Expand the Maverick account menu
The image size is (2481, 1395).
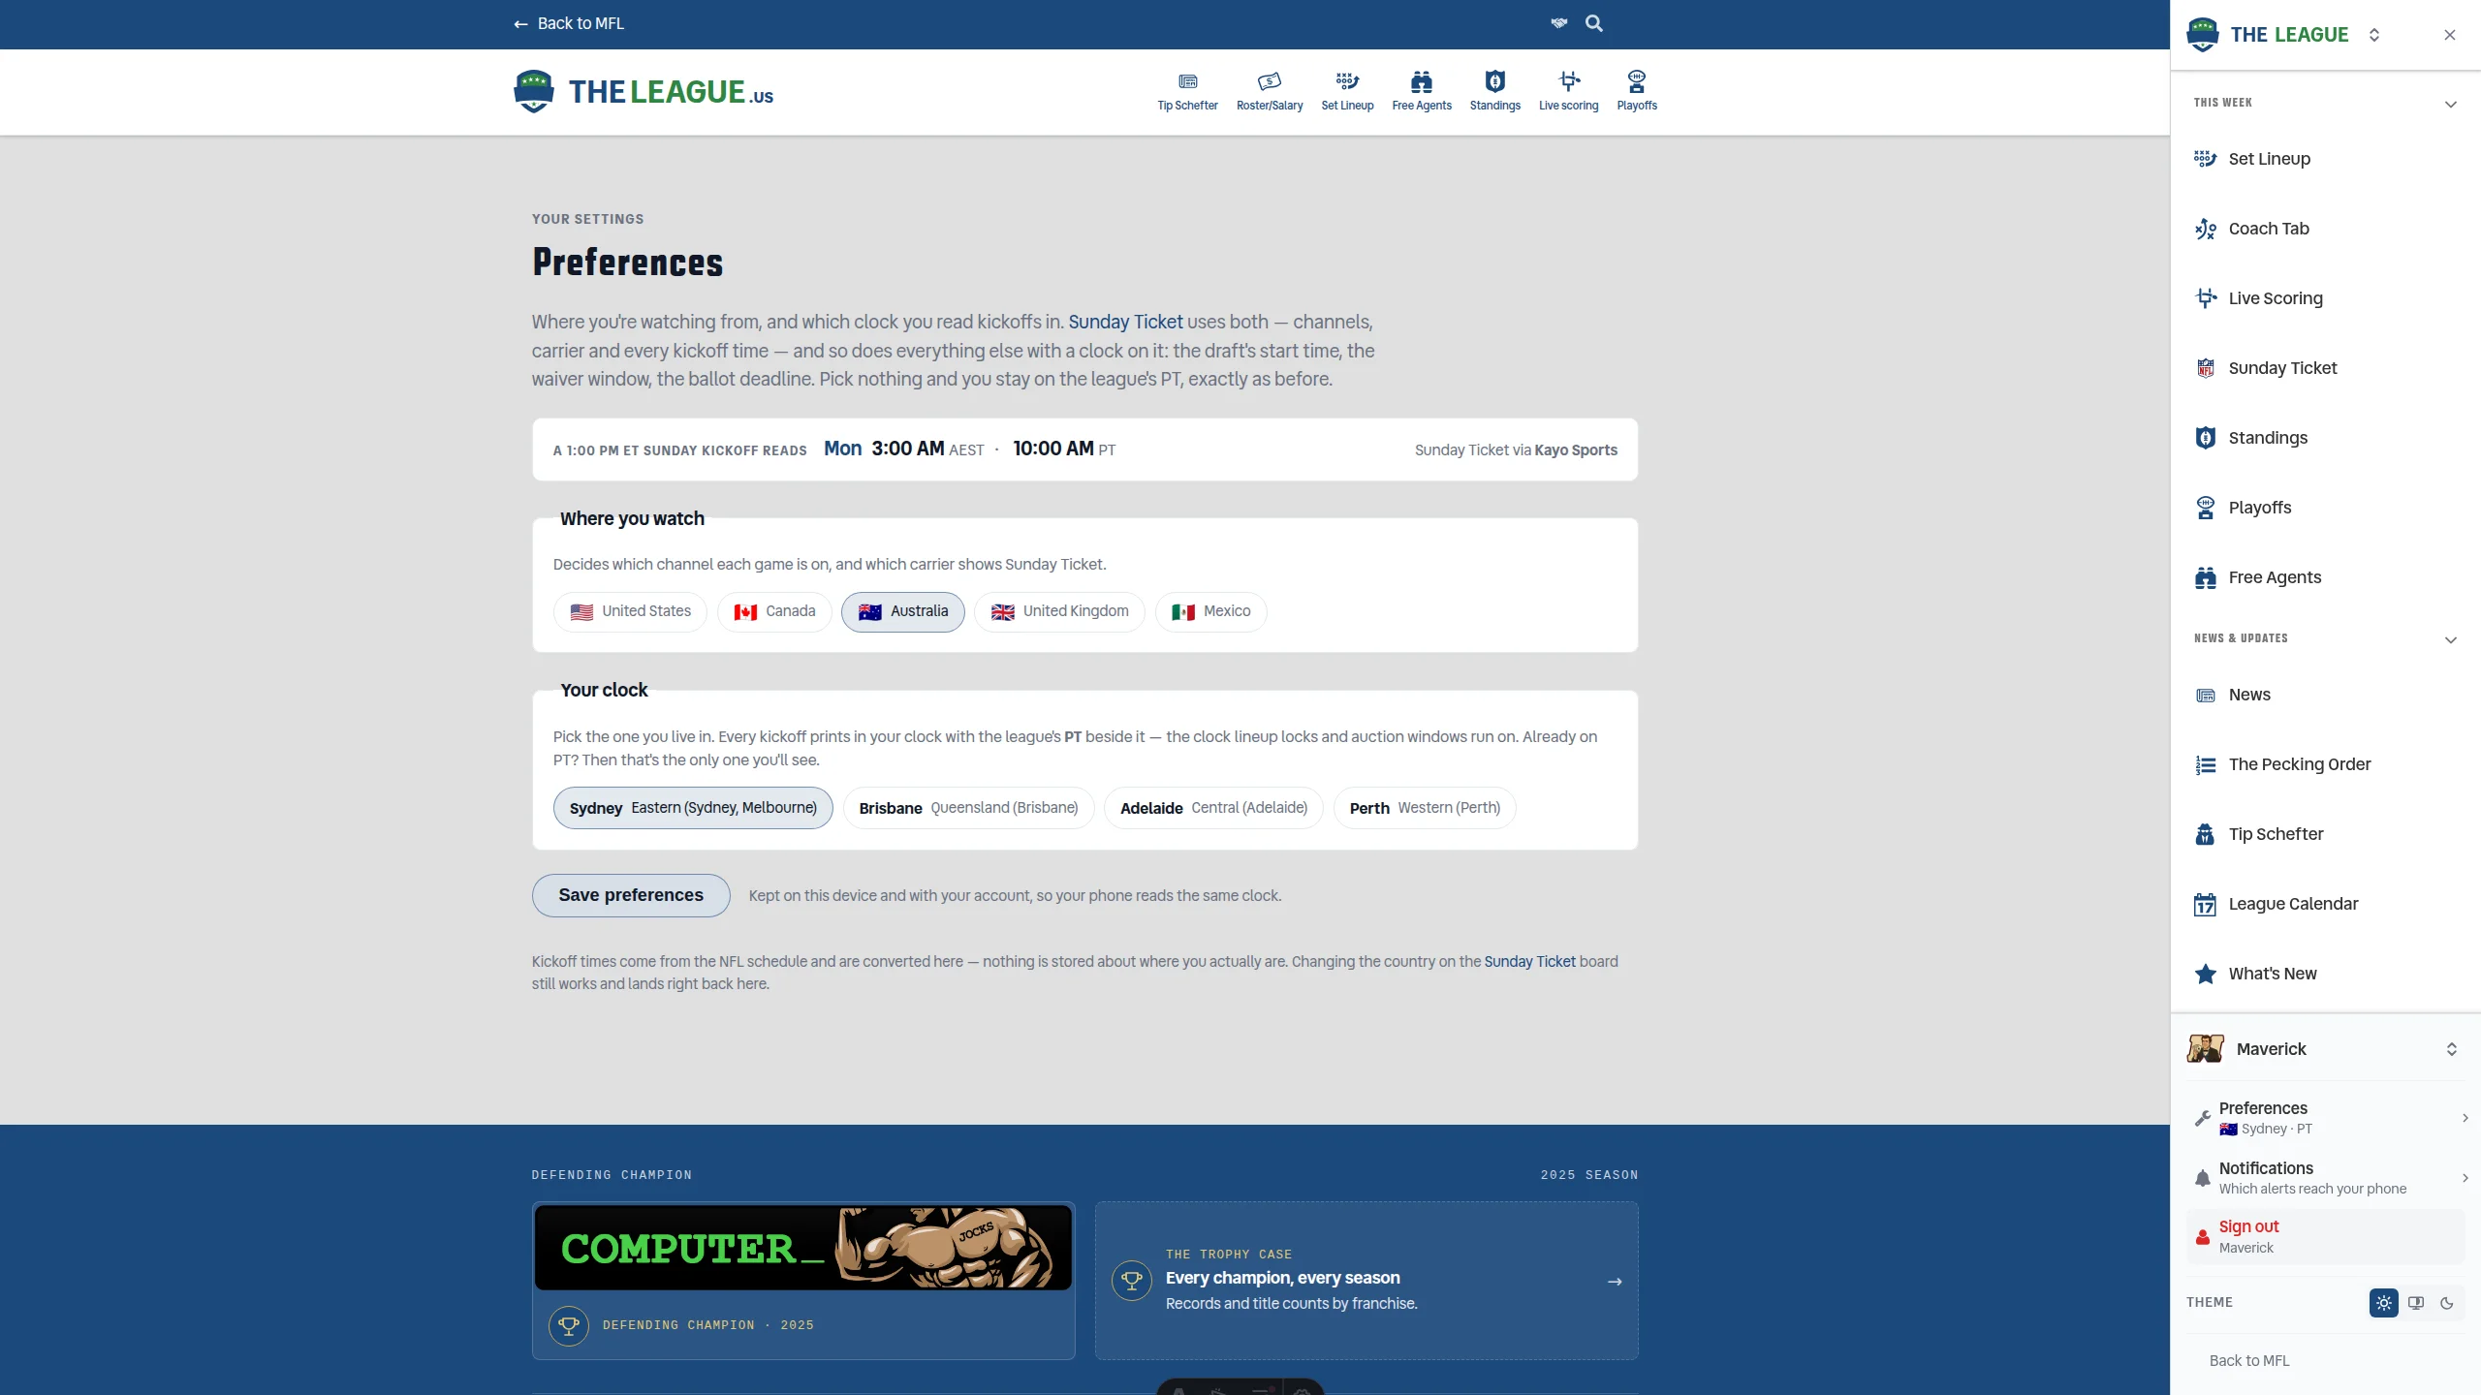(2325, 1049)
